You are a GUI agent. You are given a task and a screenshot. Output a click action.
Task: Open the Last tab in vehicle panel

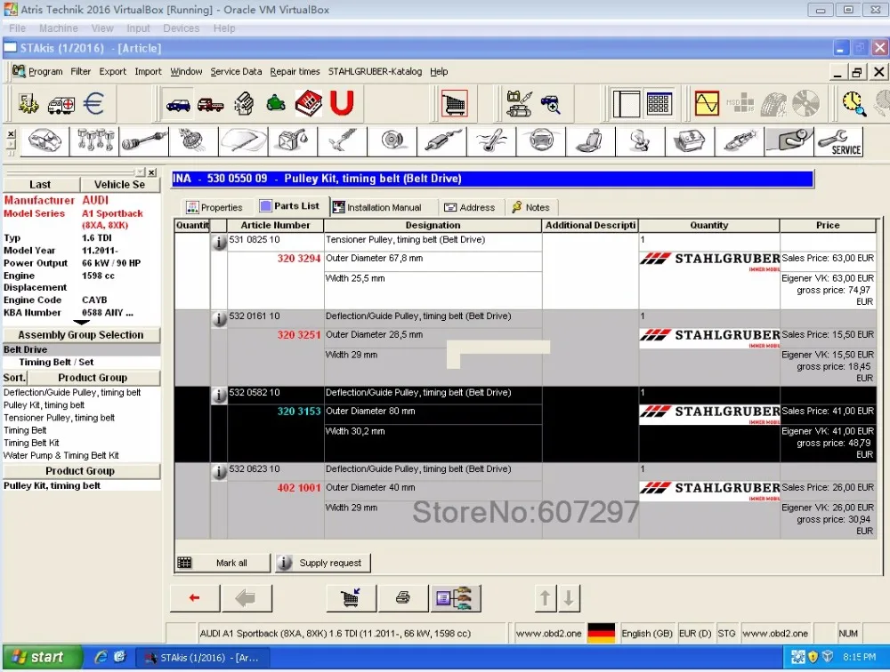[41, 184]
